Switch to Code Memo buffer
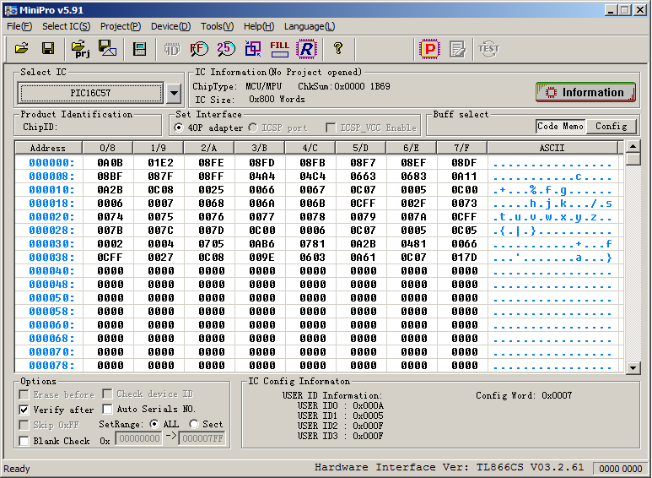 pyautogui.click(x=561, y=126)
